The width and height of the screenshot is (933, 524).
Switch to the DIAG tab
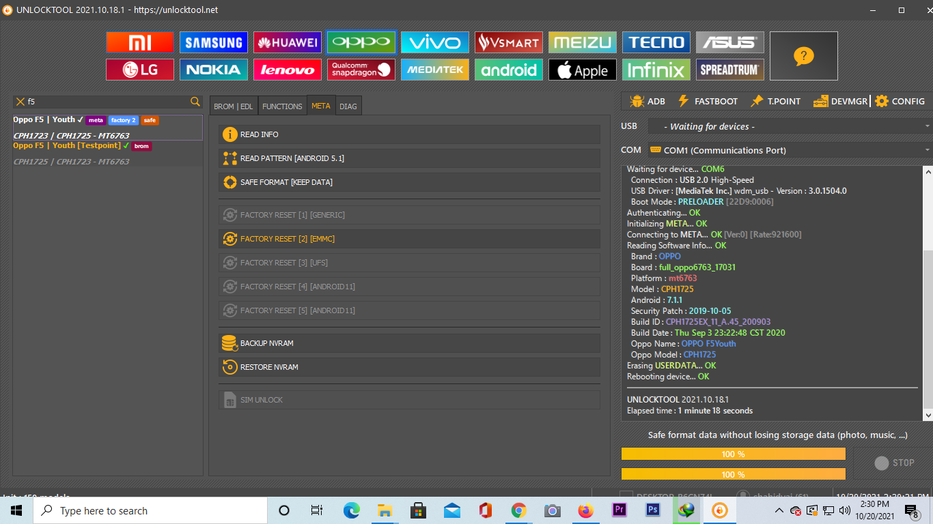[348, 106]
